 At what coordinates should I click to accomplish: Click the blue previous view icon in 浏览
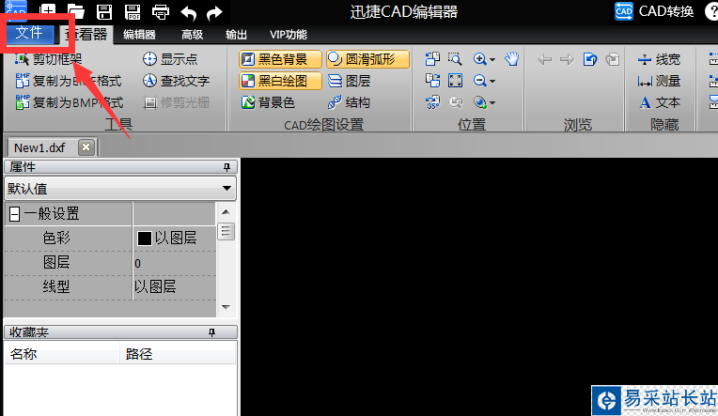click(x=590, y=59)
